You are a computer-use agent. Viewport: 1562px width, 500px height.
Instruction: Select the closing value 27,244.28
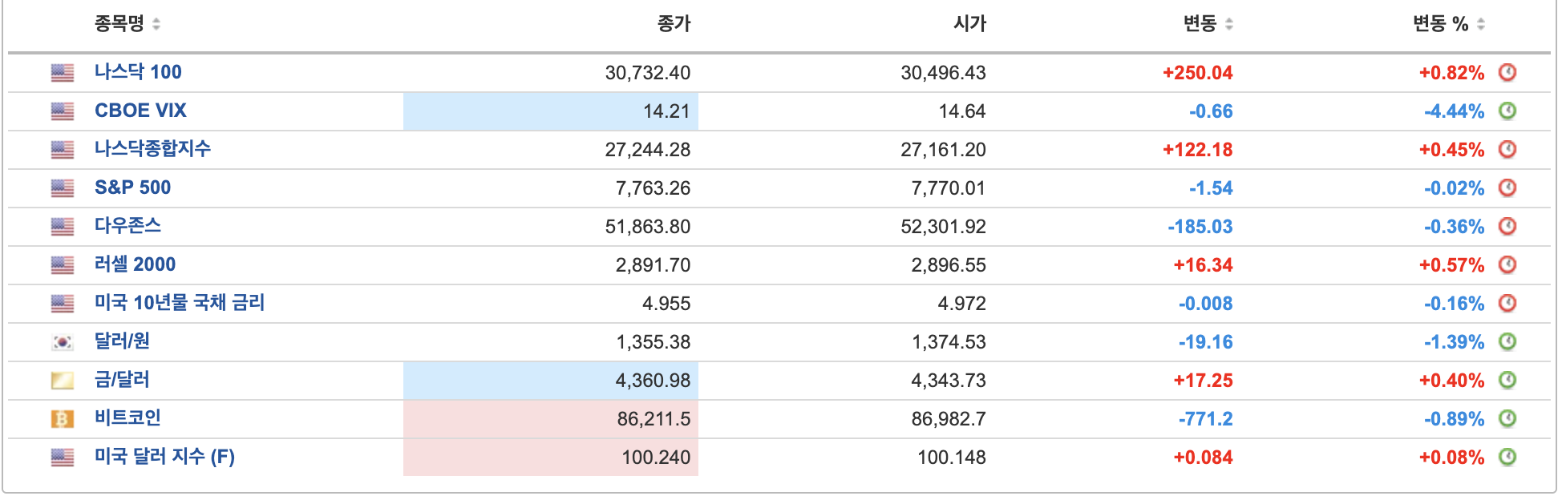pos(648,150)
